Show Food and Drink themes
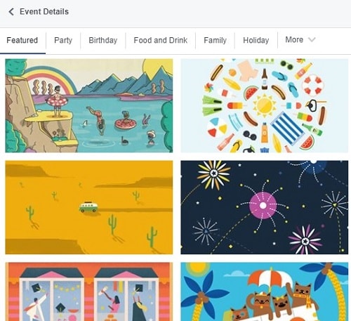Screen dimensions: 351x321 tap(161, 40)
